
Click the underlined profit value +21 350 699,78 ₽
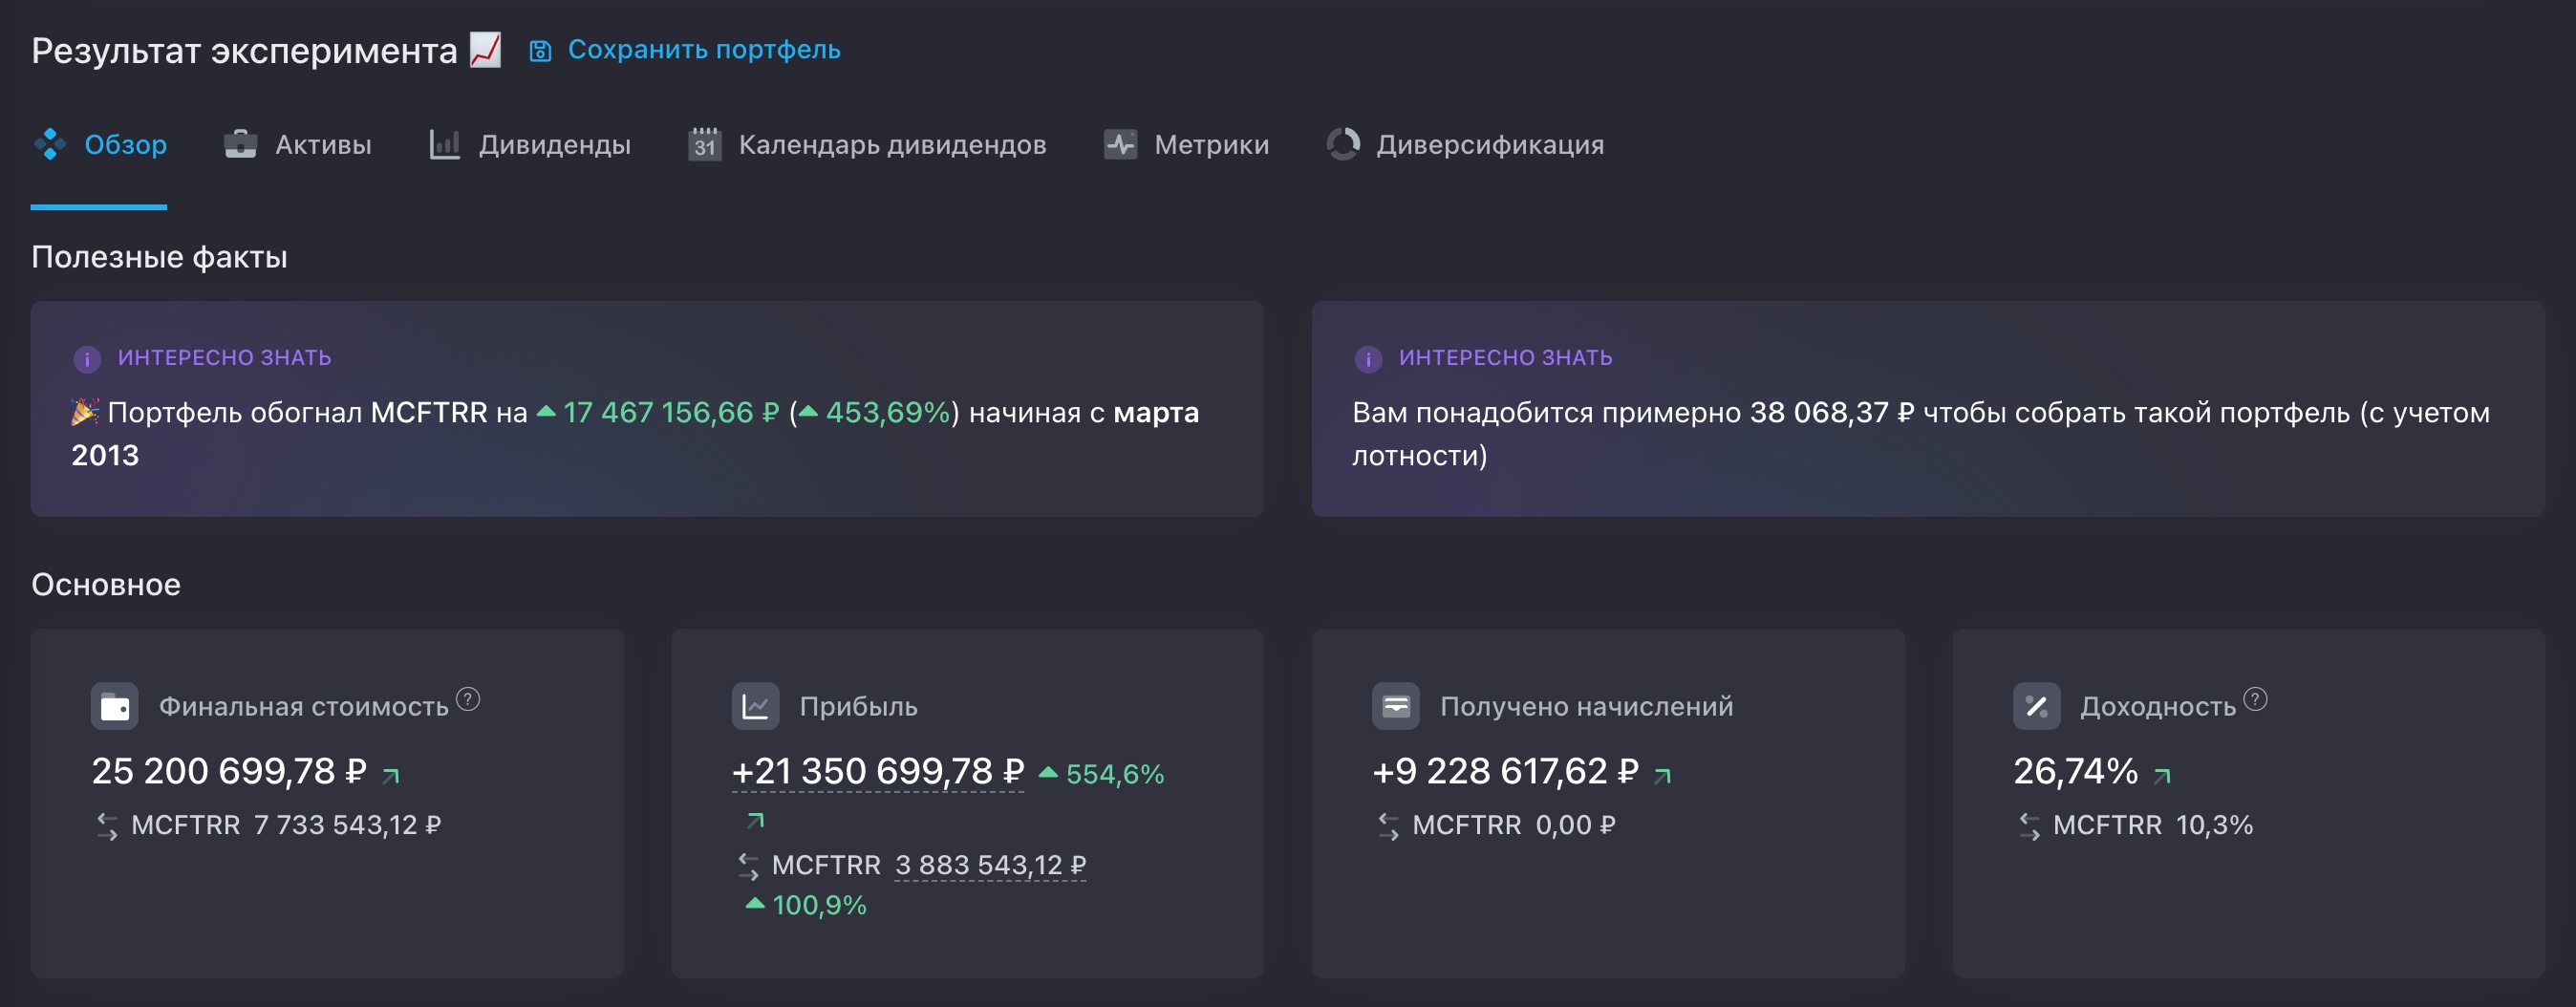878,772
